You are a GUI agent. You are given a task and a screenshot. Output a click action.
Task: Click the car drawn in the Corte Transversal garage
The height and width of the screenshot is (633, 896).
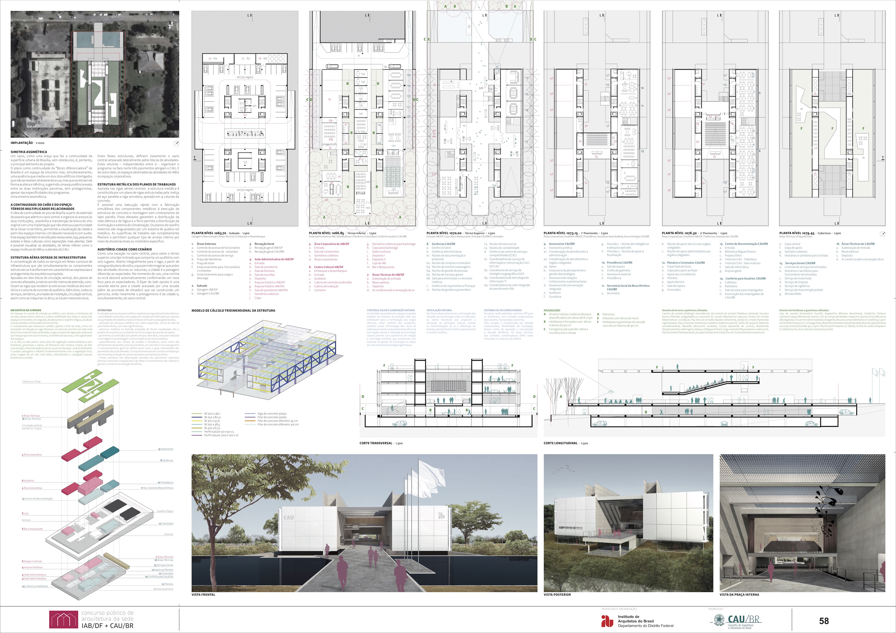[400, 423]
